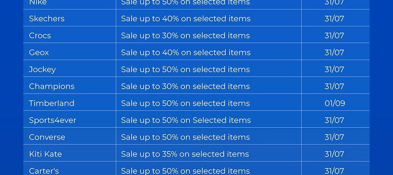The image size is (393, 175).
Task: Click the Sports4ever brand name
Action: pyautogui.click(x=53, y=120)
